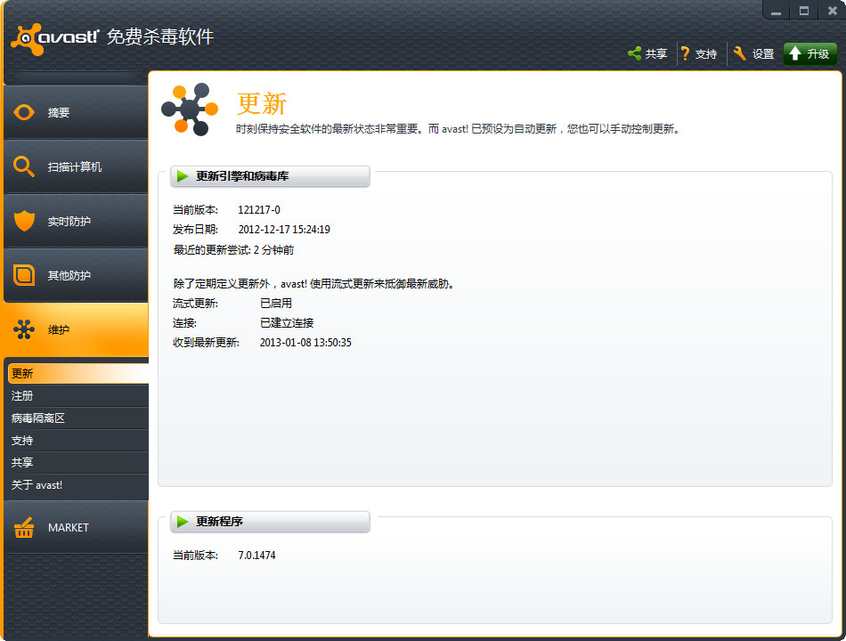Click the question mark support icon
846x641 pixels.
click(685, 53)
